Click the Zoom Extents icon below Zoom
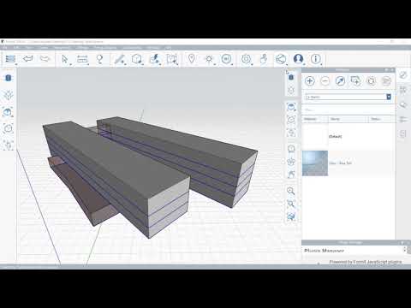The height and width of the screenshot is (308, 411). click(290, 204)
